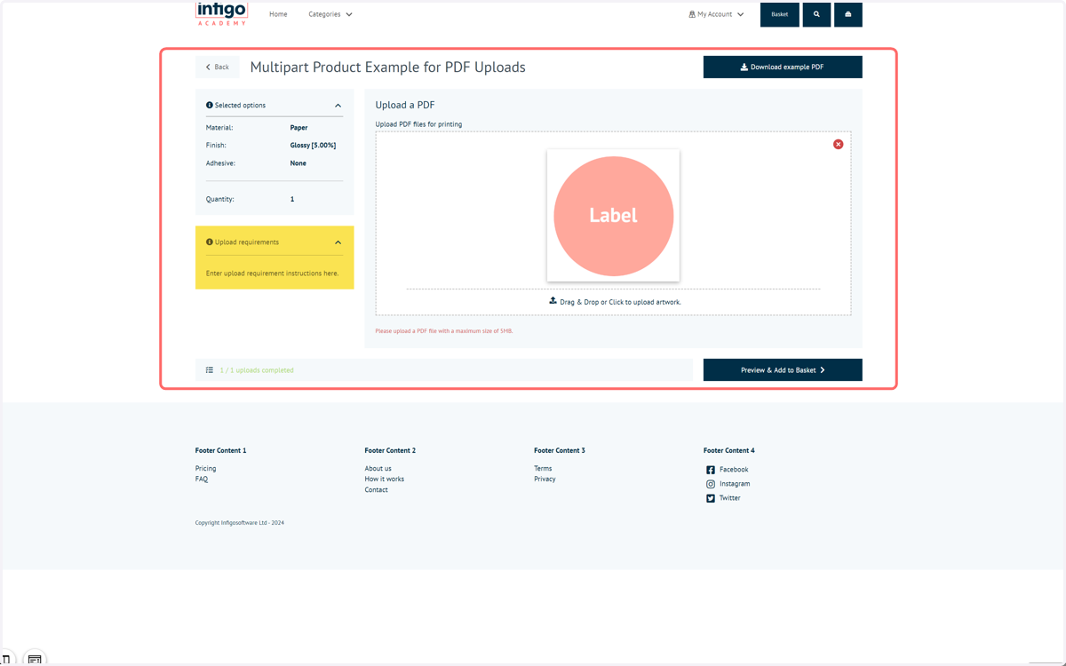
Task: Open the About us footer link
Action: click(378, 468)
